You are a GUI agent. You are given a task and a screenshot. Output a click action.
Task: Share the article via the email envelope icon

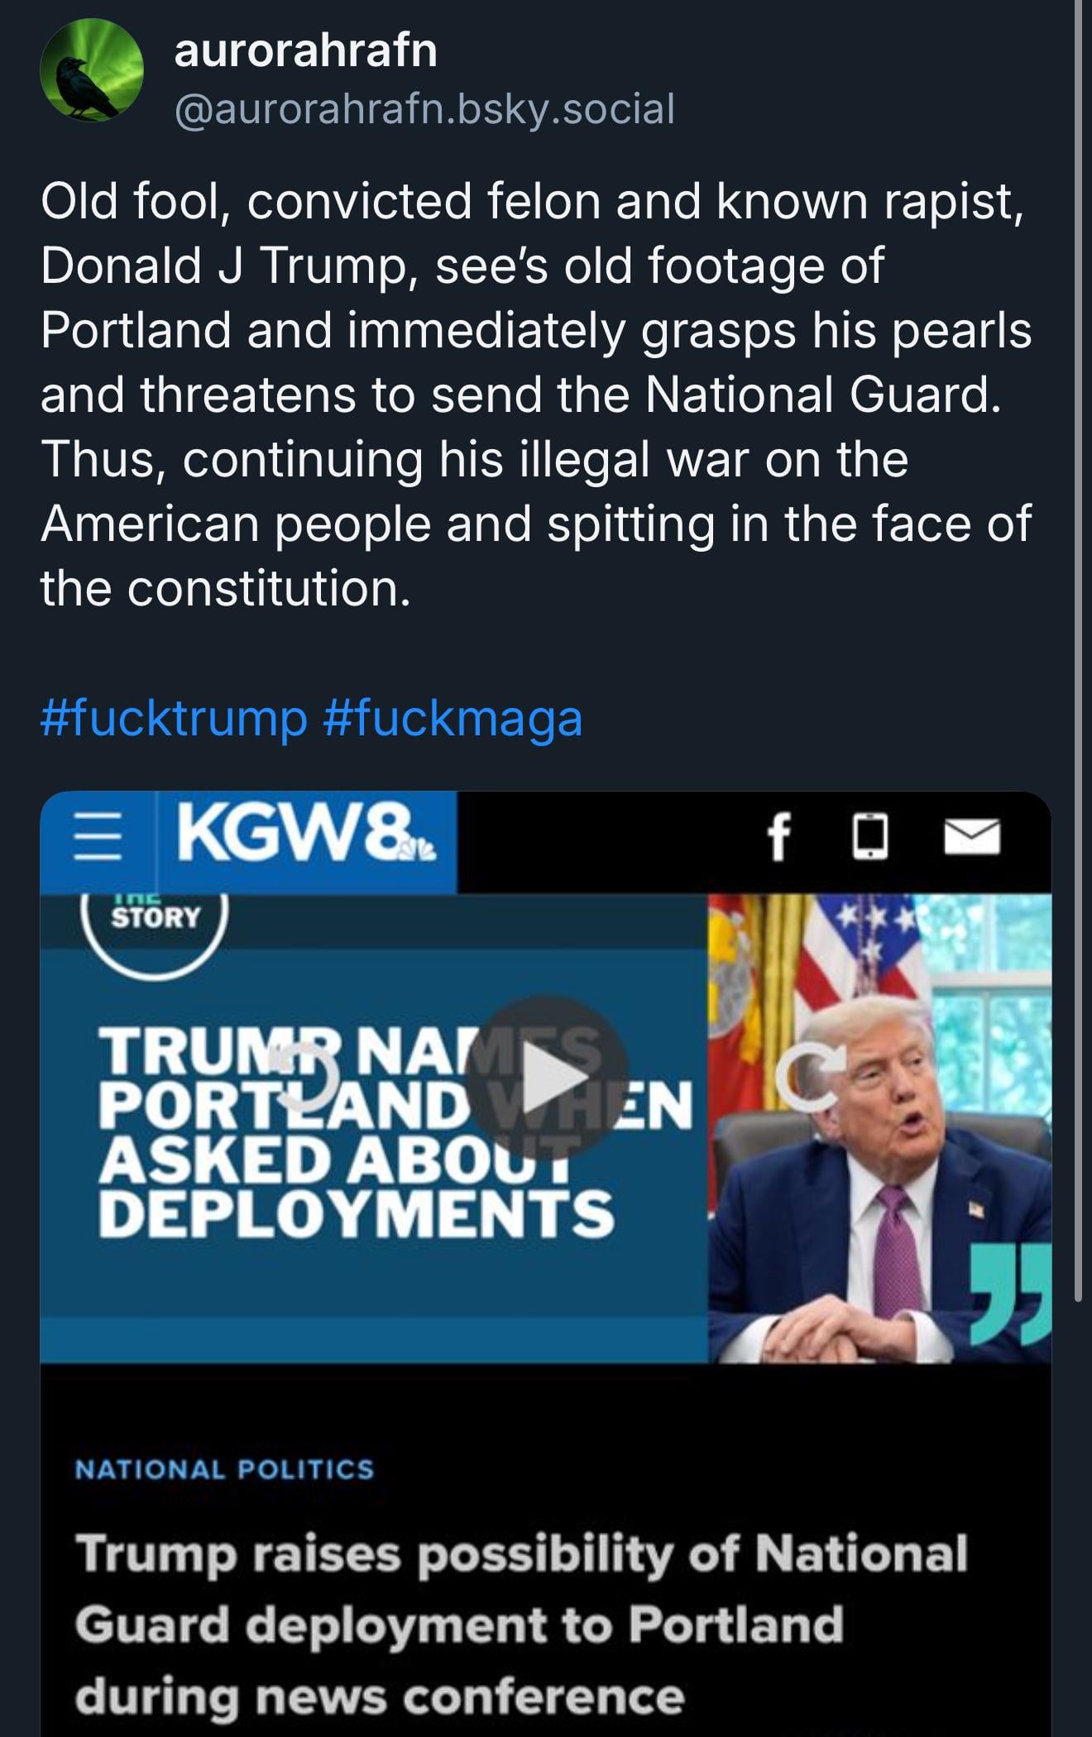click(x=973, y=836)
